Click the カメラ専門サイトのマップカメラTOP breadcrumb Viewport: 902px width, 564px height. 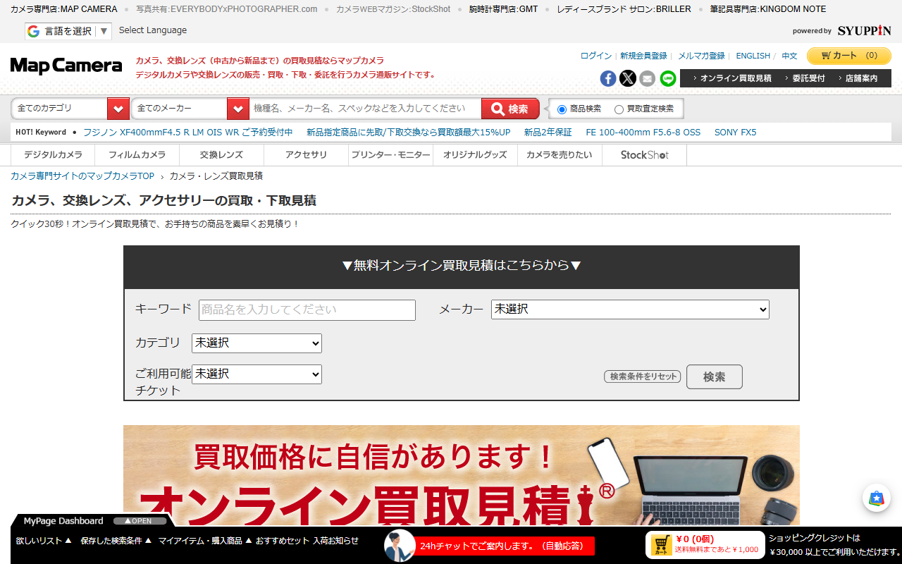[x=82, y=176]
